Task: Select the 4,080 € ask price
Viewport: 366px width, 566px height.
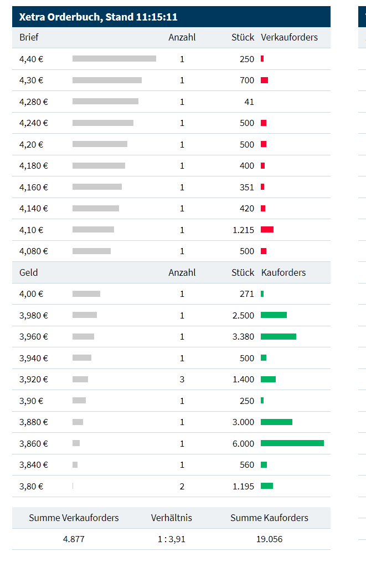Action: (x=34, y=251)
